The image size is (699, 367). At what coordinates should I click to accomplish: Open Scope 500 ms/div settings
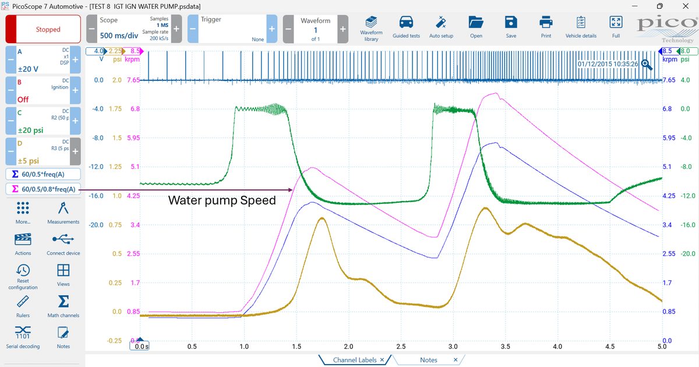pyautogui.click(x=134, y=29)
